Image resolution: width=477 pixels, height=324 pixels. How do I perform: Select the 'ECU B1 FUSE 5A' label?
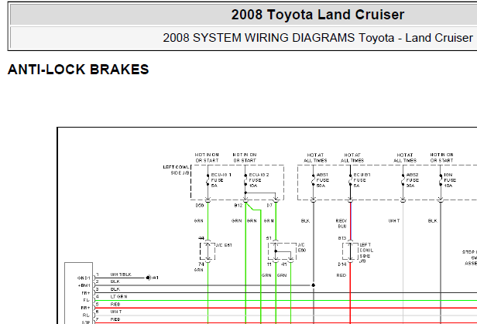362,180
